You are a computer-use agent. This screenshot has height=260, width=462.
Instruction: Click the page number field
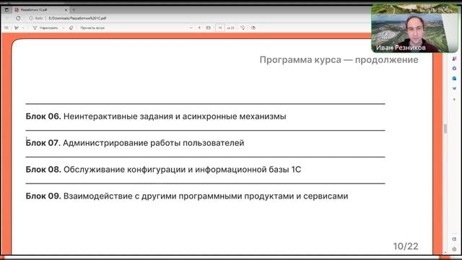pyautogui.click(x=219, y=27)
